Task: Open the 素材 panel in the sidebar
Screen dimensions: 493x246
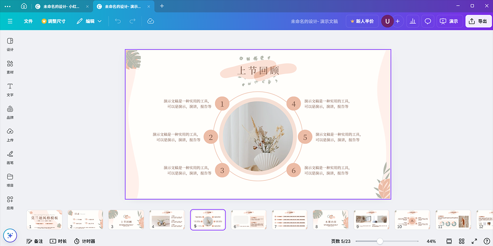Action: [x=10, y=67]
